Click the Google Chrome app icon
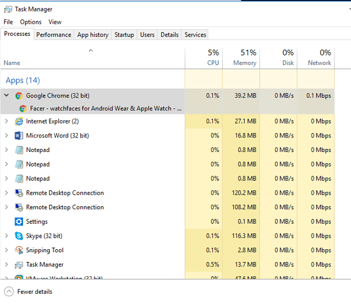This screenshot has height=304, width=351. 19,95
